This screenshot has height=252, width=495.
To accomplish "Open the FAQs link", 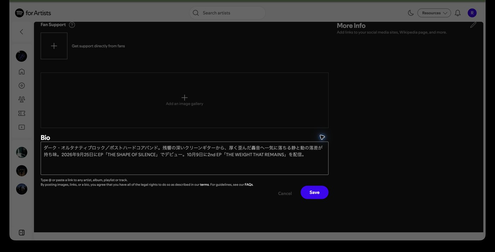I will pos(249,185).
